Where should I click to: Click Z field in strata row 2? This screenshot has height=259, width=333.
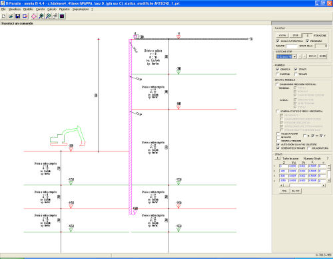point(283,171)
